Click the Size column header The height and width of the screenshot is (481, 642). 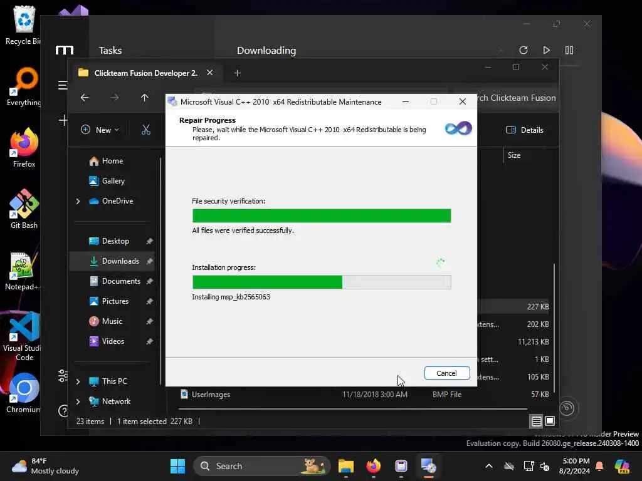pyautogui.click(x=514, y=155)
